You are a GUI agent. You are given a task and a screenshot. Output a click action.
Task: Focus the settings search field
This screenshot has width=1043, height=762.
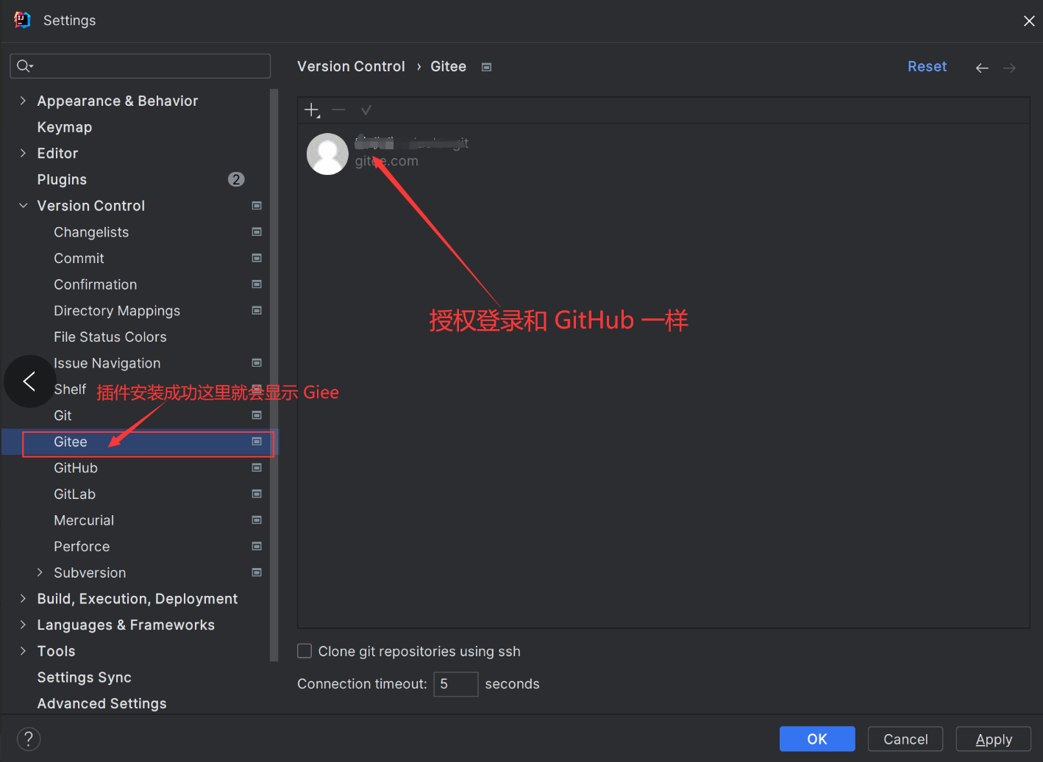tap(140, 66)
